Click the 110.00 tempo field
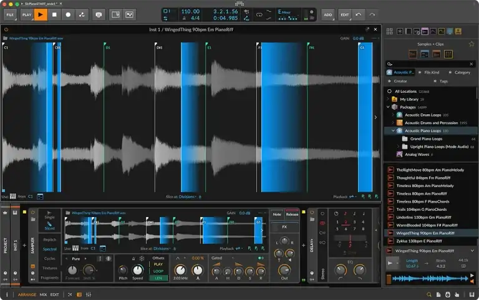This screenshot has width=479, height=300. (x=190, y=12)
